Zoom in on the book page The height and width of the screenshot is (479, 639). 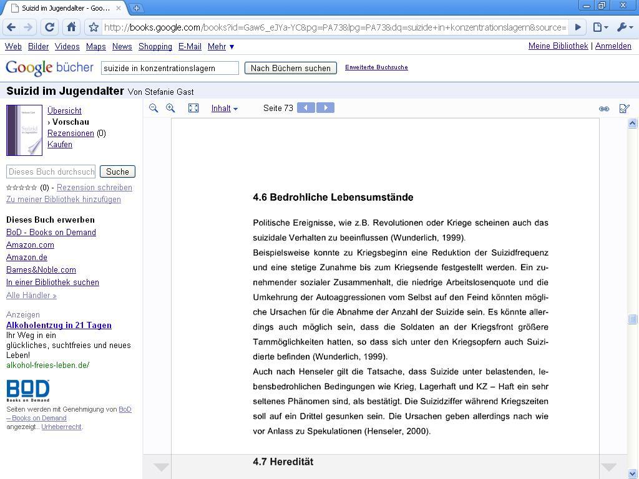(x=170, y=108)
